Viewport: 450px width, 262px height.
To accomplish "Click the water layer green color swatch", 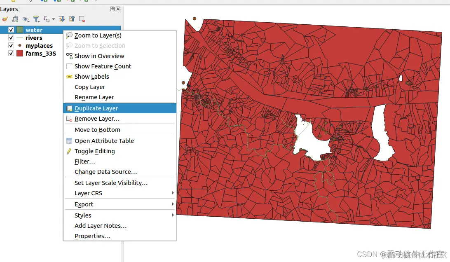I will (20, 30).
